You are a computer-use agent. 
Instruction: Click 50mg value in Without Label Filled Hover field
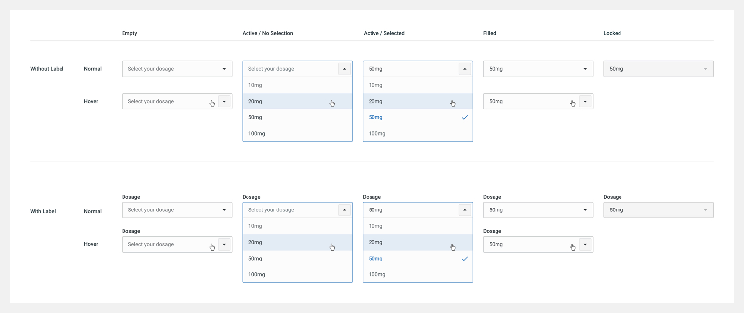coord(496,101)
